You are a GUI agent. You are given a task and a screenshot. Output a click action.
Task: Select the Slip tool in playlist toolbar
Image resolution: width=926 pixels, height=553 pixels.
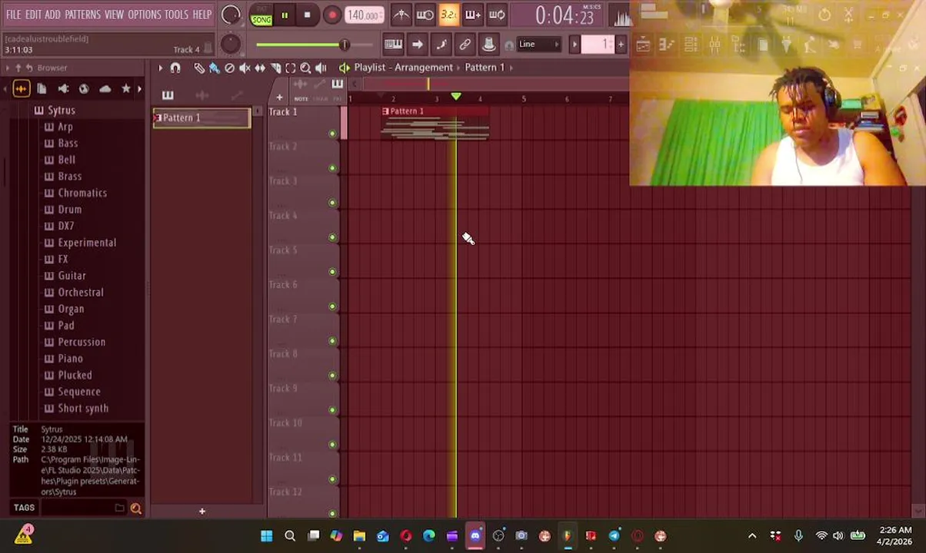[260, 68]
